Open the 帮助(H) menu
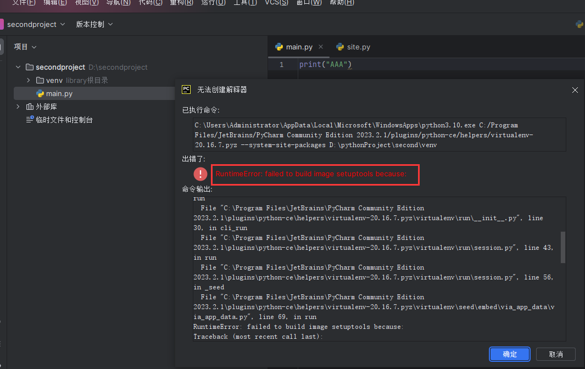This screenshot has height=369, width=585. pos(342,3)
